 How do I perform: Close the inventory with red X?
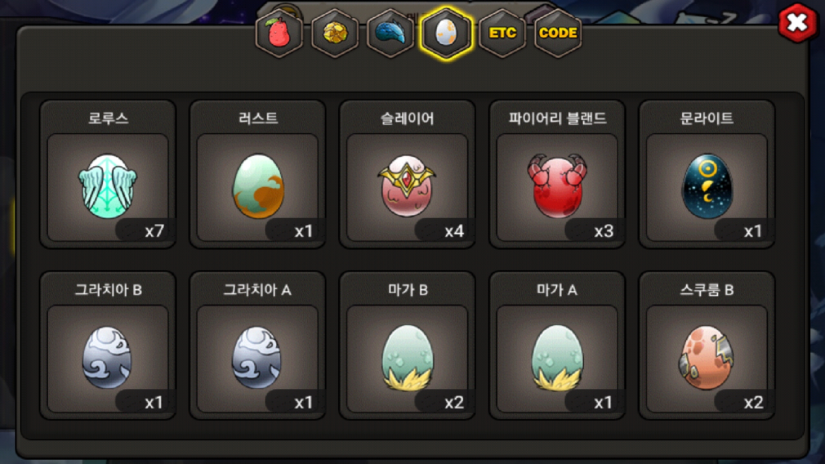(797, 23)
